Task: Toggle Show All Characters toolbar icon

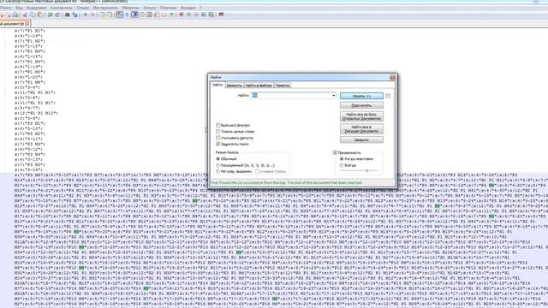Action: (x=128, y=15)
